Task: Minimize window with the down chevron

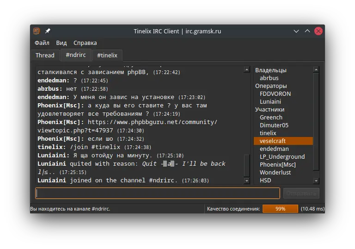Action: [x=296, y=31]
